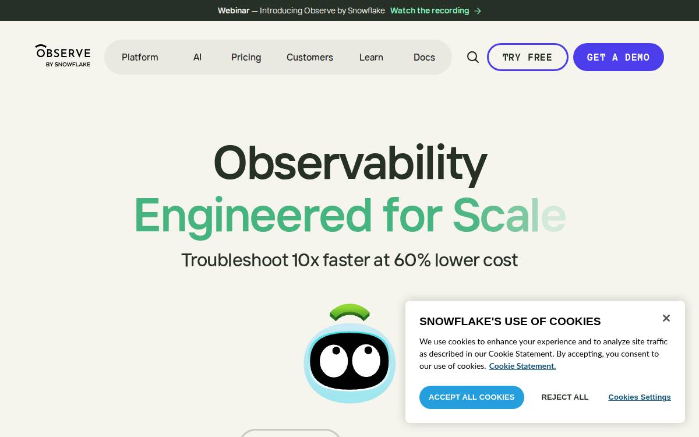The image size is (699, 437).
Task: Open the site search magnifier icon
Action: (473, 57)
